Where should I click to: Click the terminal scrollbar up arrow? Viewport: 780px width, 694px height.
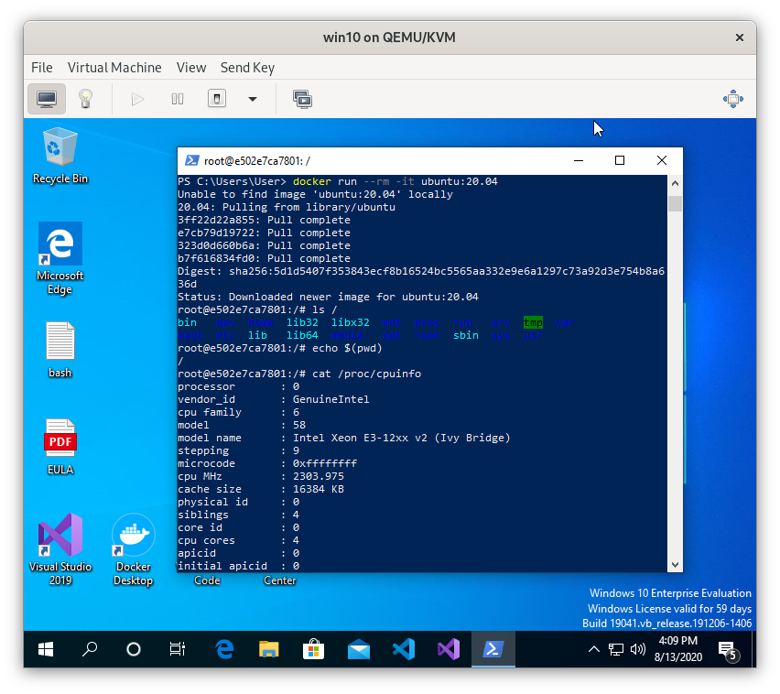coord(675,183)
